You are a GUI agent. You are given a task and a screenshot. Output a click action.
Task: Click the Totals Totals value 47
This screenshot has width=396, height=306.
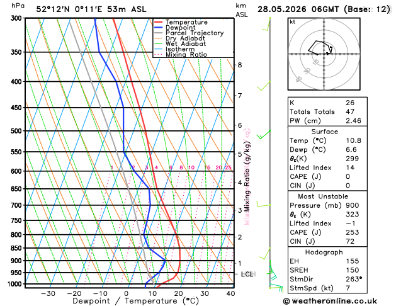(350, 112)
